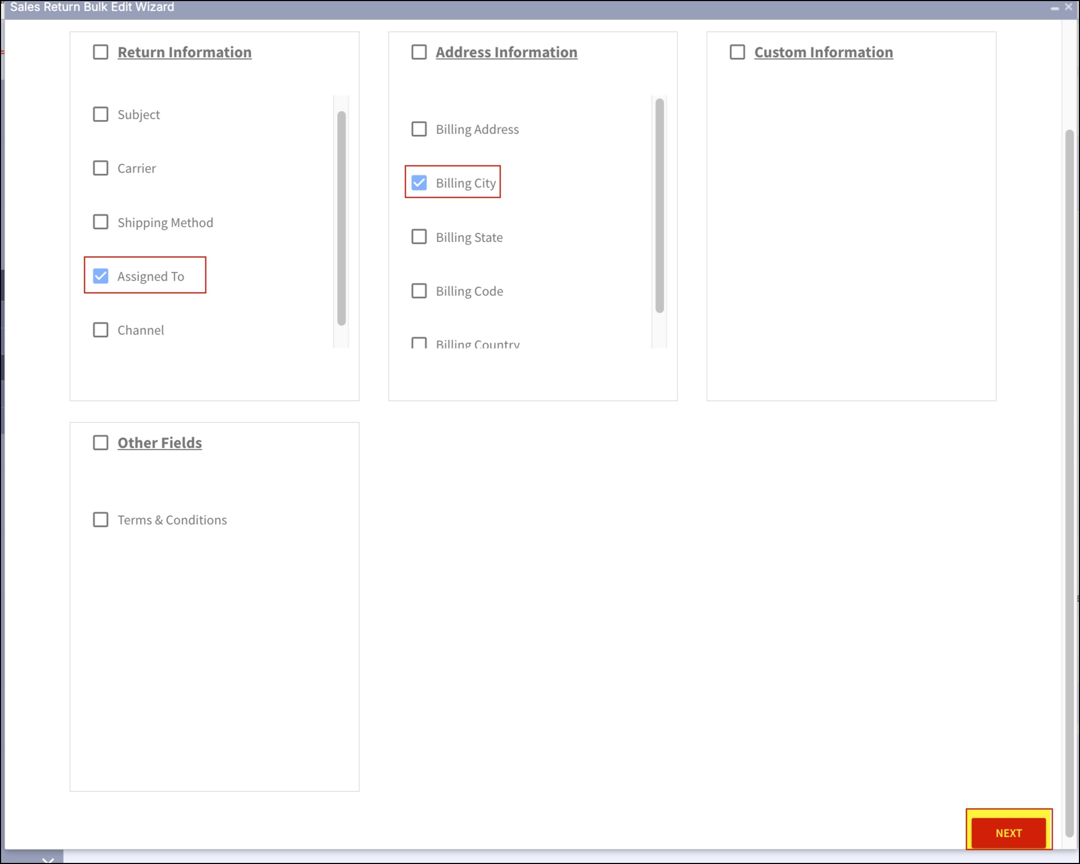1080x864 pixels.
Task: Select all Address Information fields checkbox
Action: (x=419, y=52)
